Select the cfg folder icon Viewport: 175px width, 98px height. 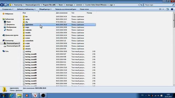[24, 22]
